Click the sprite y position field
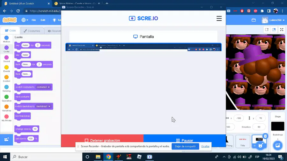Image resolution: width=287 pixels, height=161 pixels. (x=261, y=118)
